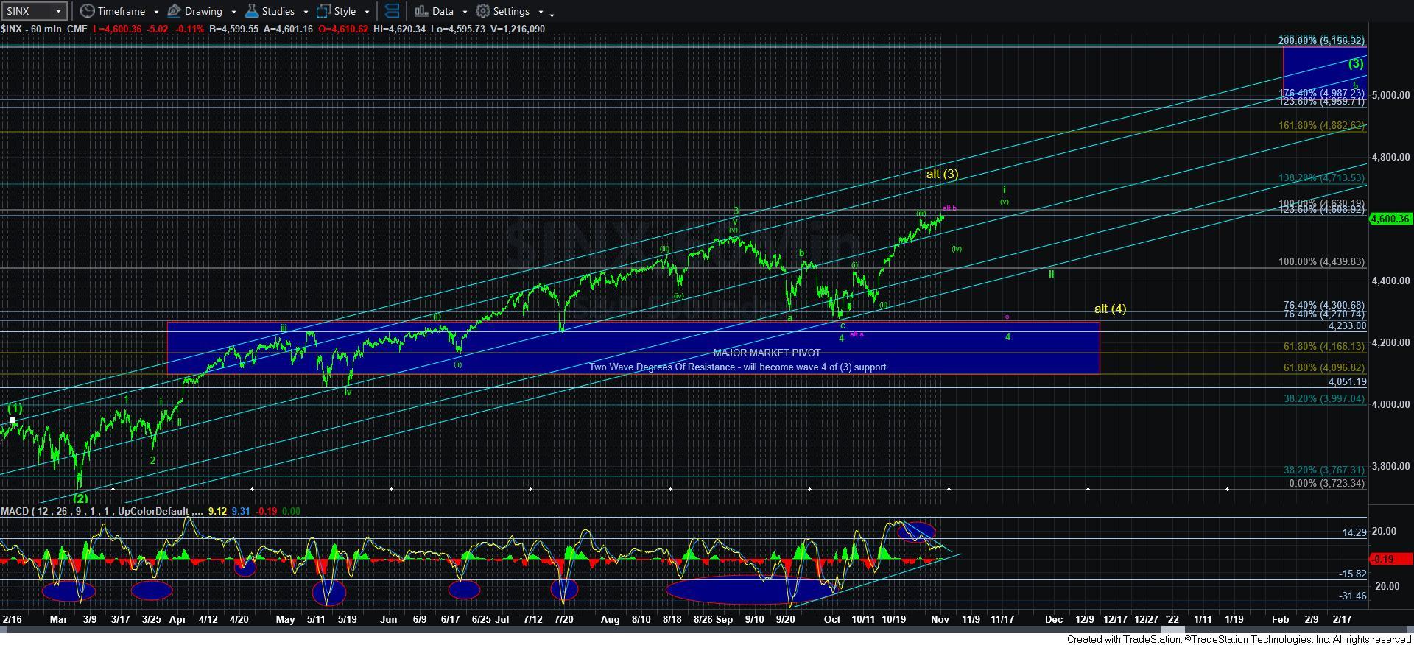
Task: Click the '22 year marker on time axis
Action: tap(1171, 619)
